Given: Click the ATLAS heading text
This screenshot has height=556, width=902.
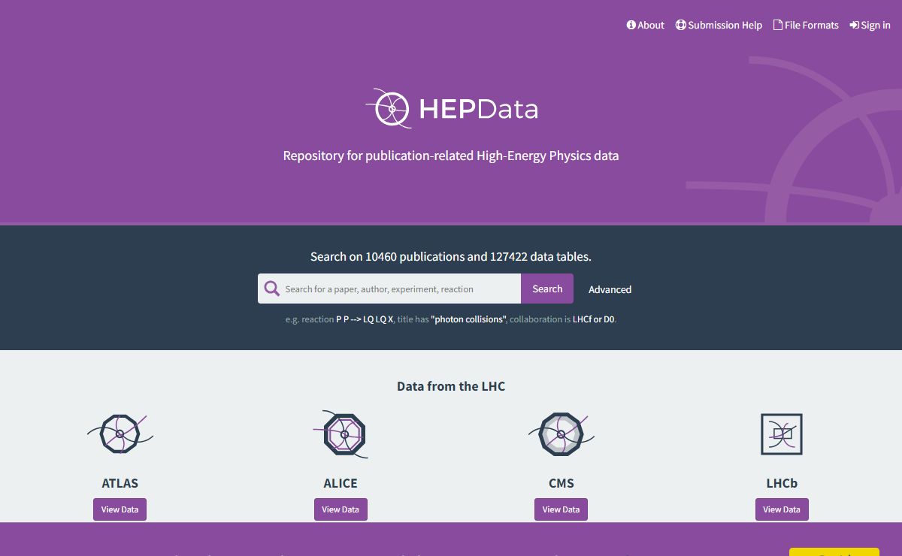Looking at the screenshot, I should 120,483.
